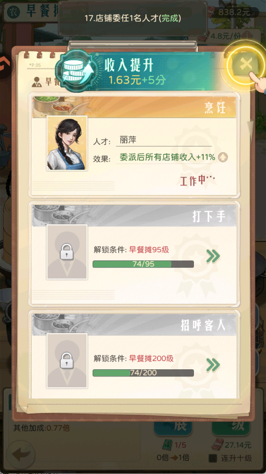Click the 4.8元/份 price label

230,36
